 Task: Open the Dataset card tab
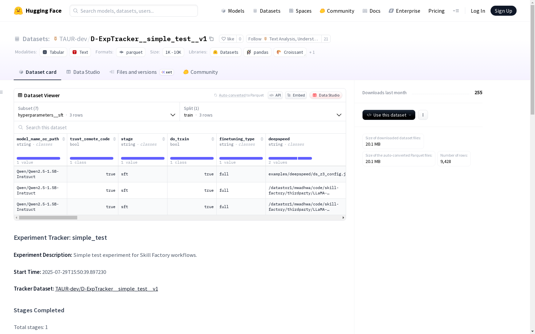pos(37,72)
